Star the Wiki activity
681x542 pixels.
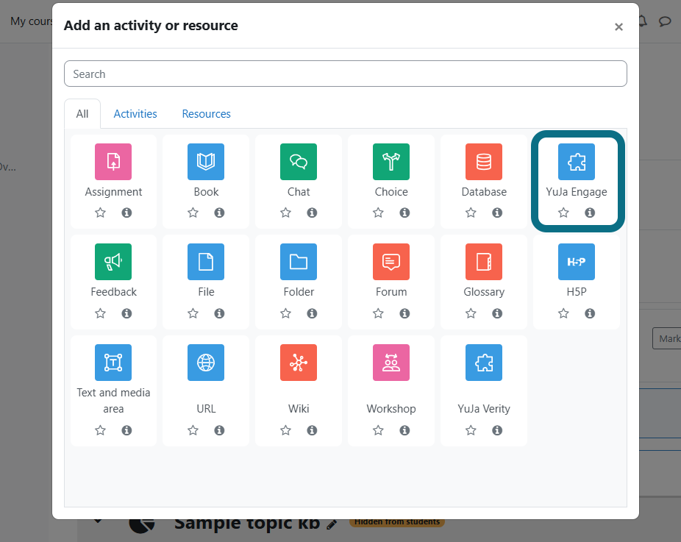285,430
